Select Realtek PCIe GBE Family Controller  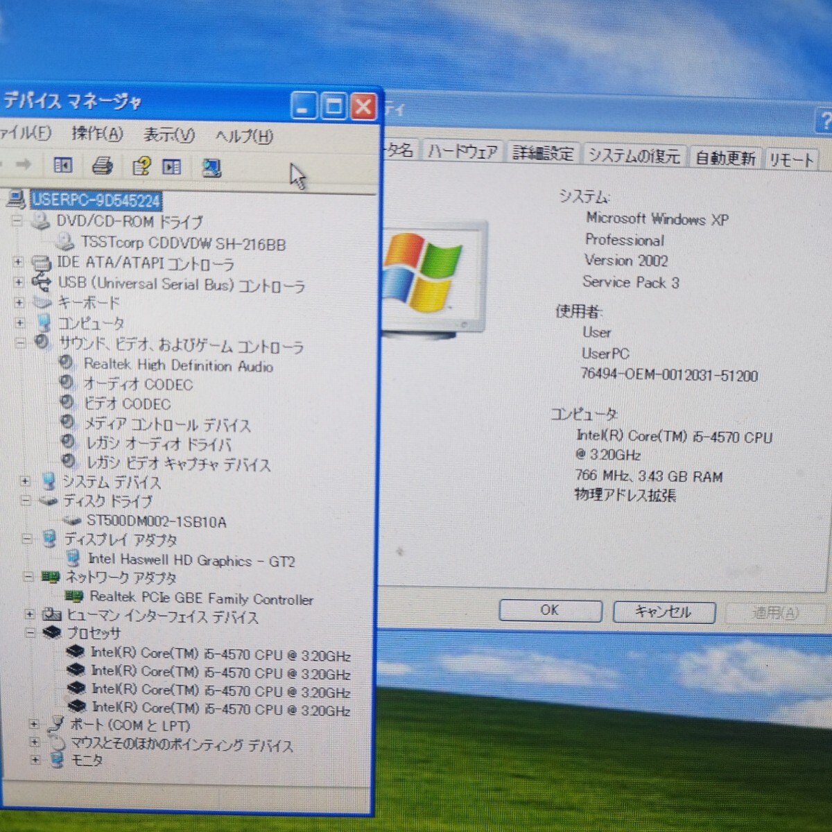click(201, 598)
